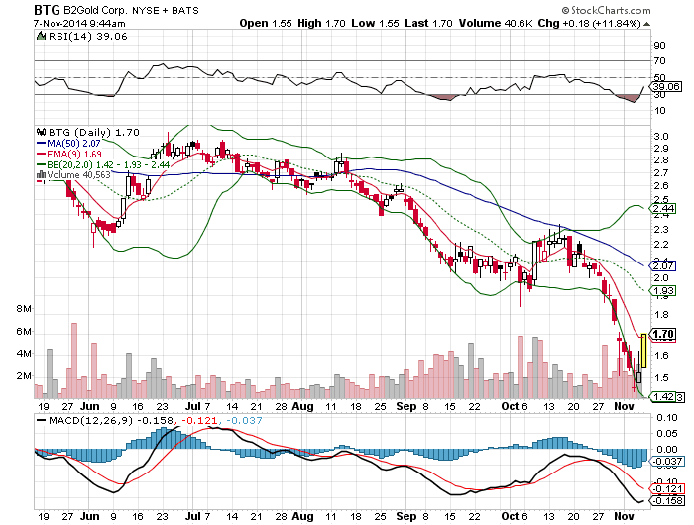Click the NYSE + BATS exchange label
Screen dimensions: 694x525
[x=166, y=10]
